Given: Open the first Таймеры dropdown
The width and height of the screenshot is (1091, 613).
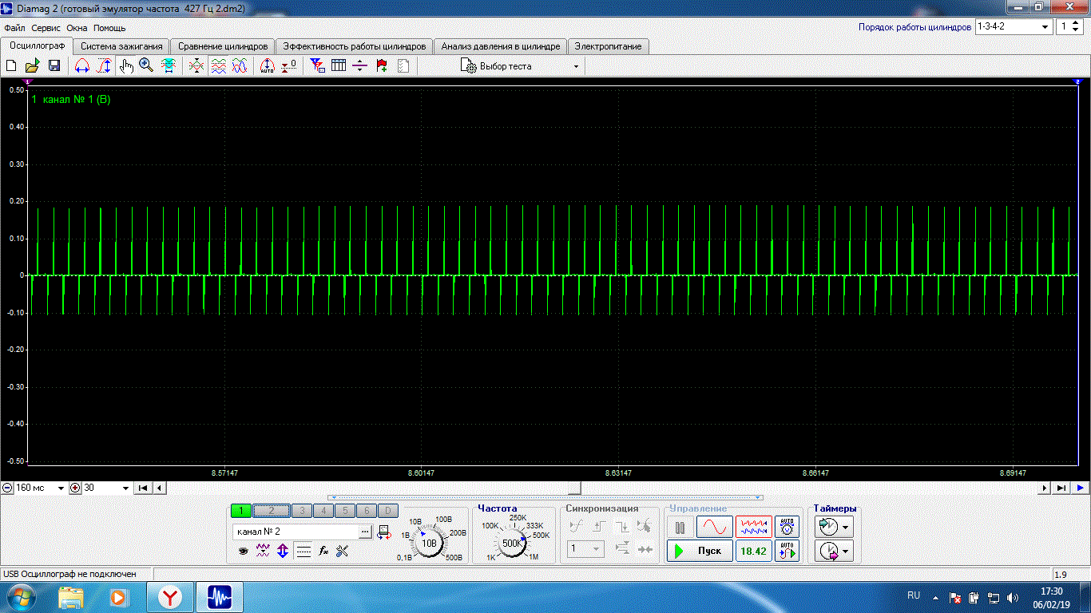Looking at the screenshot, I should click(x=834, y=527).
